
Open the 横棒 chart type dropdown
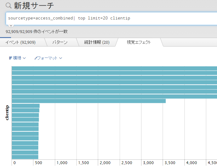[17, 58]
